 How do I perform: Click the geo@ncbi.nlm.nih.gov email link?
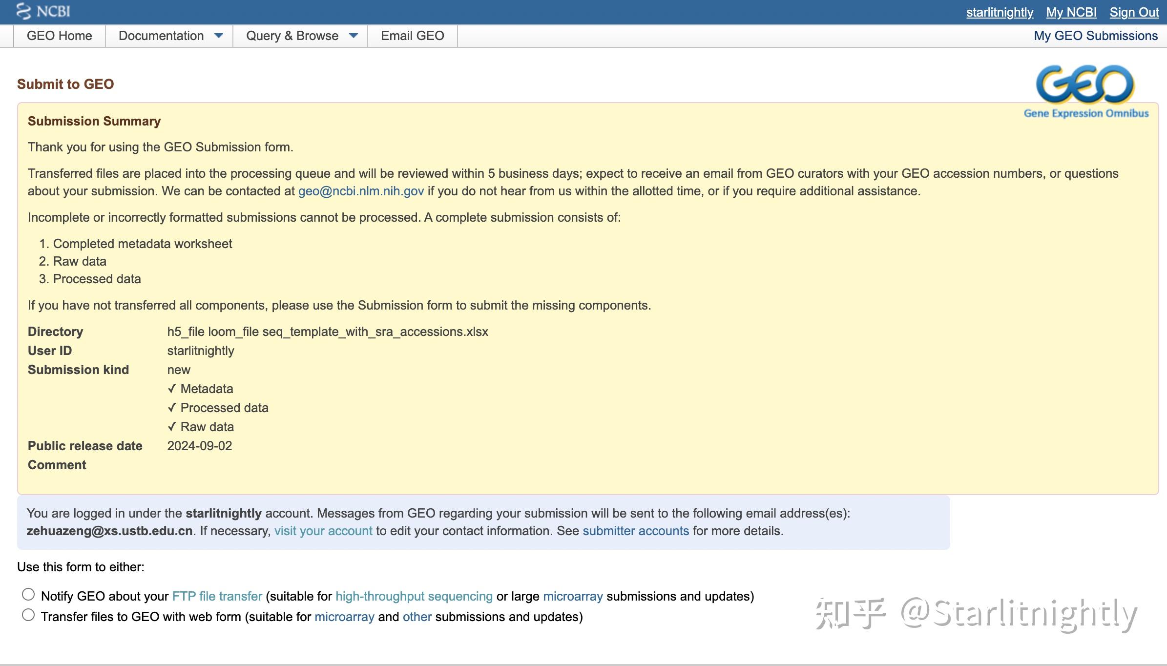361,191
